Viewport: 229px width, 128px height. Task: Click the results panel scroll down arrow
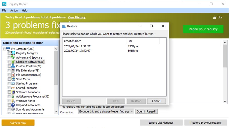(x=225, y=101)
